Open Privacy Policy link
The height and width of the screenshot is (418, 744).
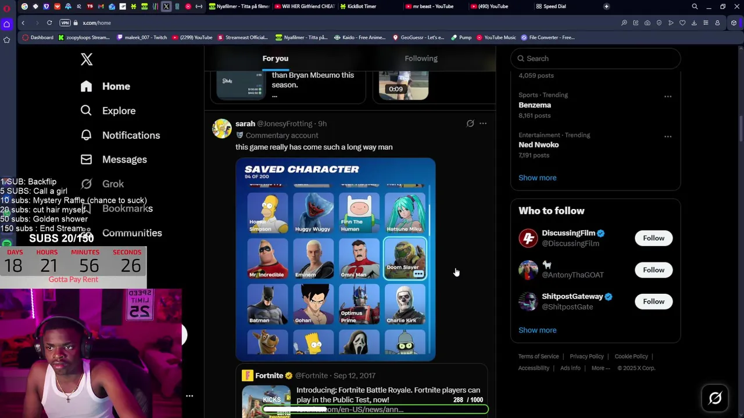click(586, 356)
